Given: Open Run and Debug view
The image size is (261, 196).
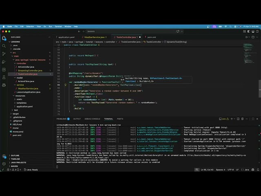Looking at the screenshot, I should 4,62.
